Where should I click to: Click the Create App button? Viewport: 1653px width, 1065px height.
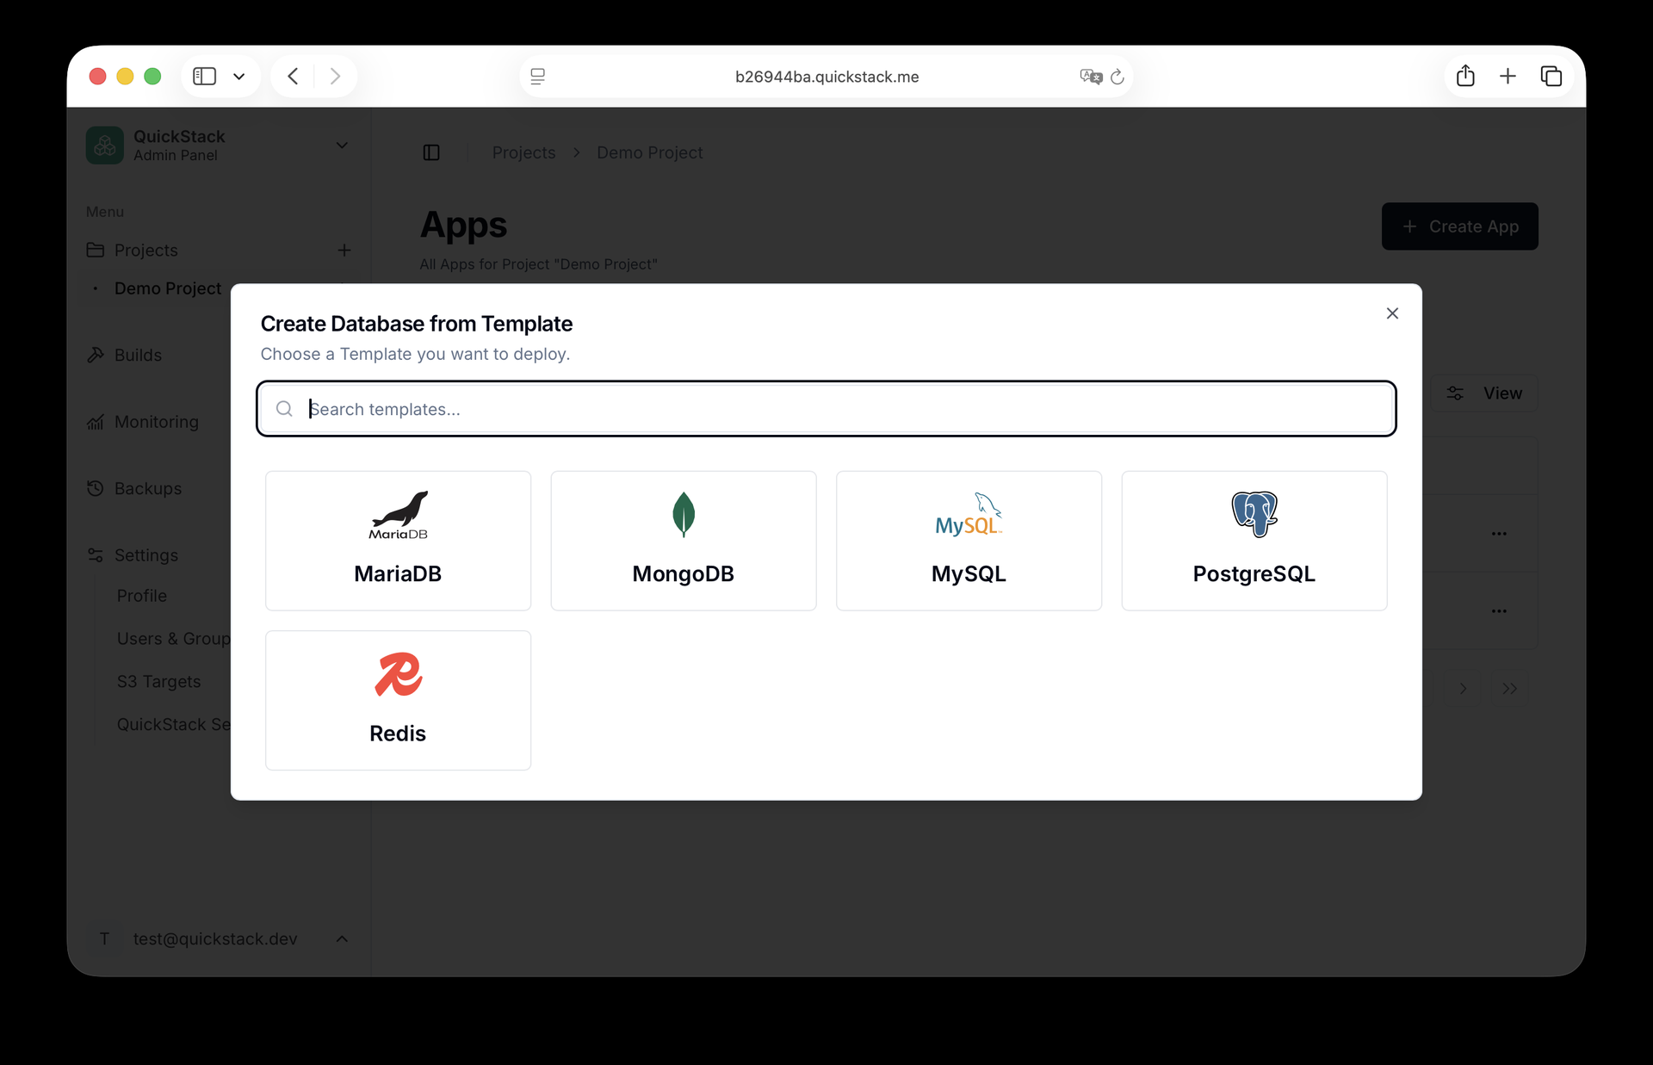click(x=1460, y=226)
